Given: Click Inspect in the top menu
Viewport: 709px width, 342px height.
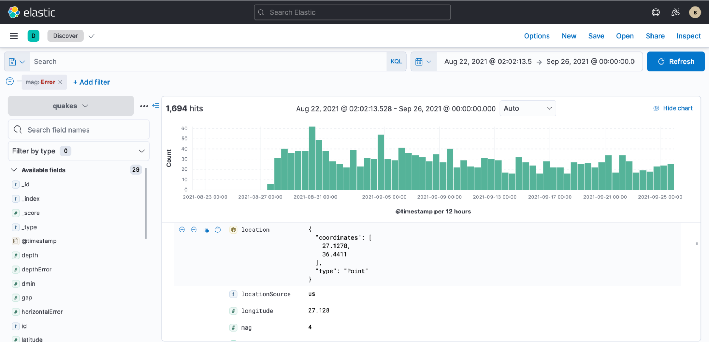Looking at the screenshot, I should [x=688, y=36].
